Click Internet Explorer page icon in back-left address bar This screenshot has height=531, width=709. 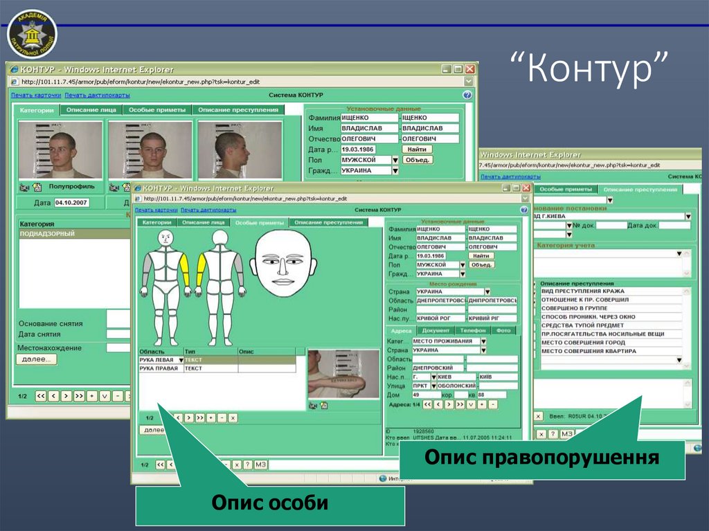tap(15, 82)
